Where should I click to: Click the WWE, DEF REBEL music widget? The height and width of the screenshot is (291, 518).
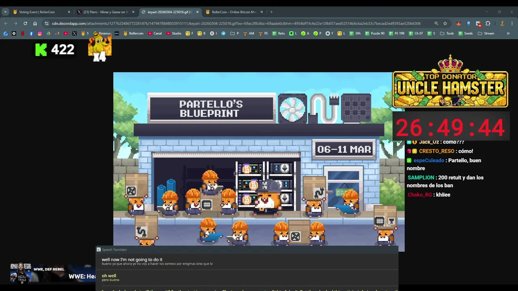(x=53, y=273)
